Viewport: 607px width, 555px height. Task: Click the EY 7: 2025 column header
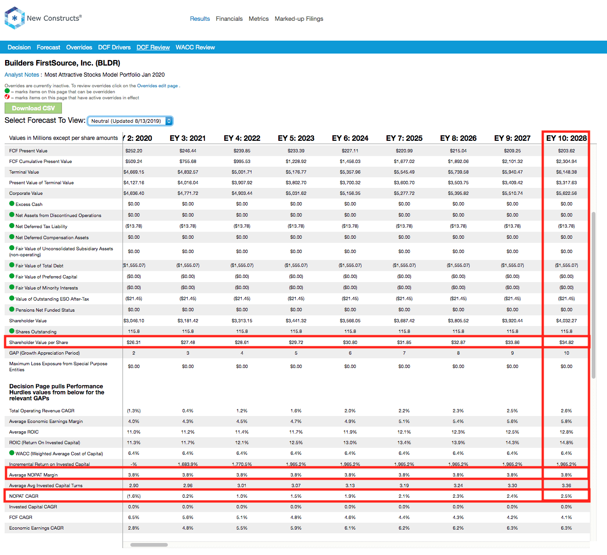tap(404, 138)
